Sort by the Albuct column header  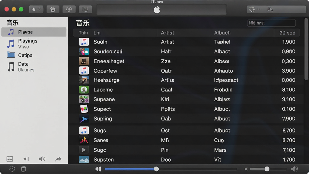pyautogui.click(x=222, y=33)
